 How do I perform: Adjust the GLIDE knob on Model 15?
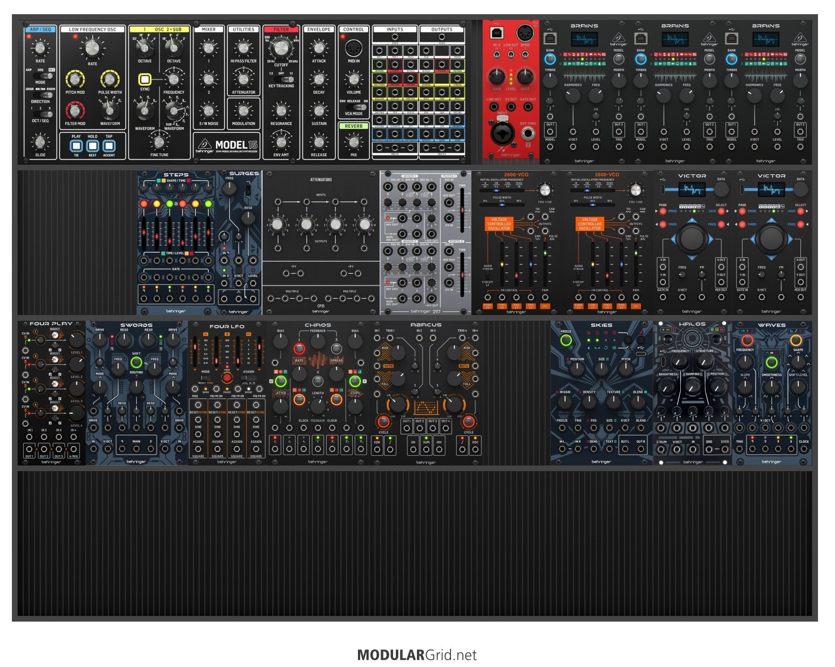(40, 142)
